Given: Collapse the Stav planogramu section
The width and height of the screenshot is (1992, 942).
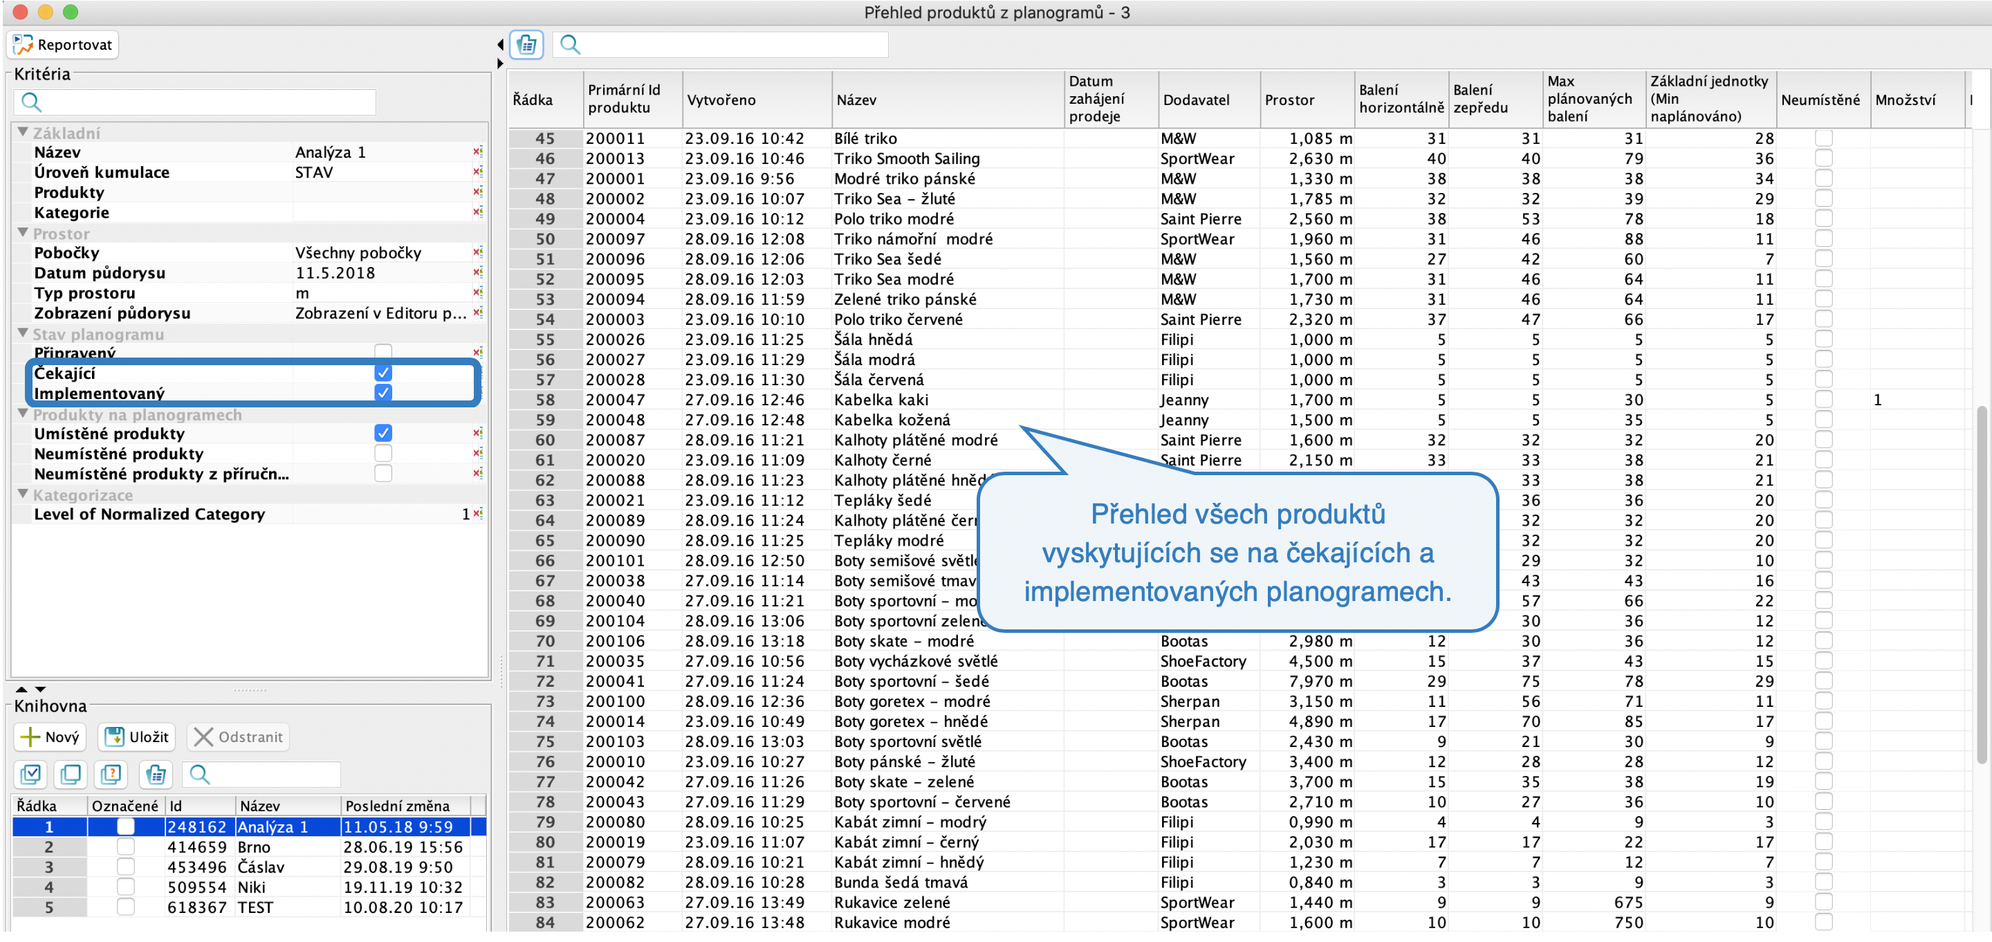Looking at the screenshot, I should click(x=24, y=333).
